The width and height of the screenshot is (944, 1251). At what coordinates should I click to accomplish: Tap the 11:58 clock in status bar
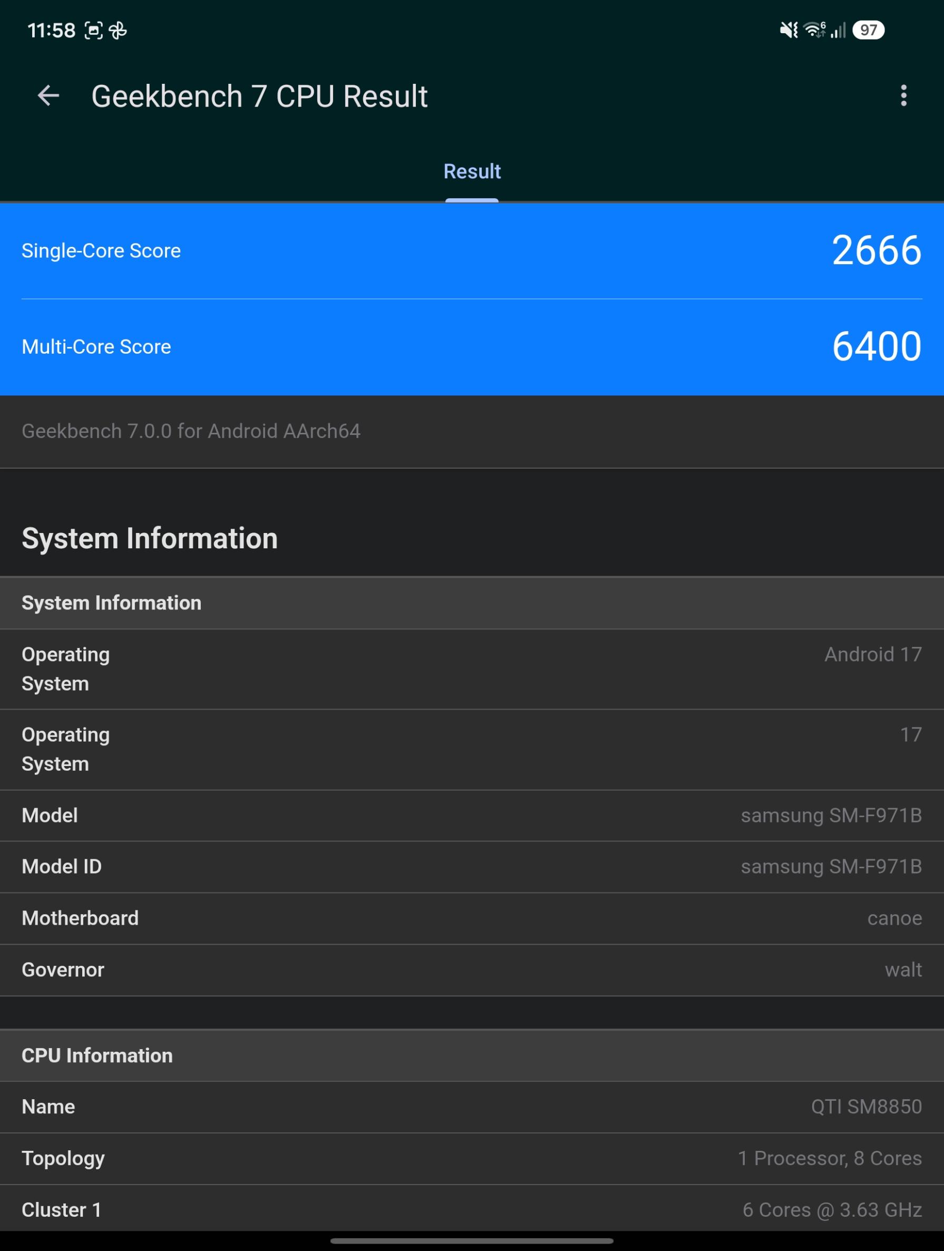52,31
